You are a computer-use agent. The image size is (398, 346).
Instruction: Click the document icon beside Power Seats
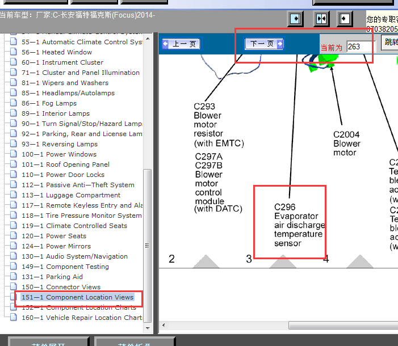pyautogui.click(x=14, y=235)
